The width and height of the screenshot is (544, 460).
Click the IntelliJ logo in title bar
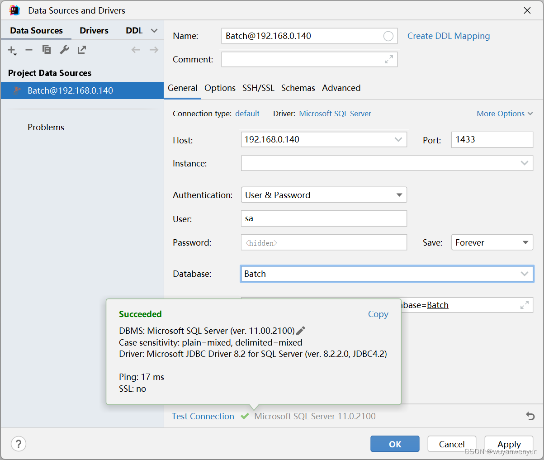click(x=14, y=10)
